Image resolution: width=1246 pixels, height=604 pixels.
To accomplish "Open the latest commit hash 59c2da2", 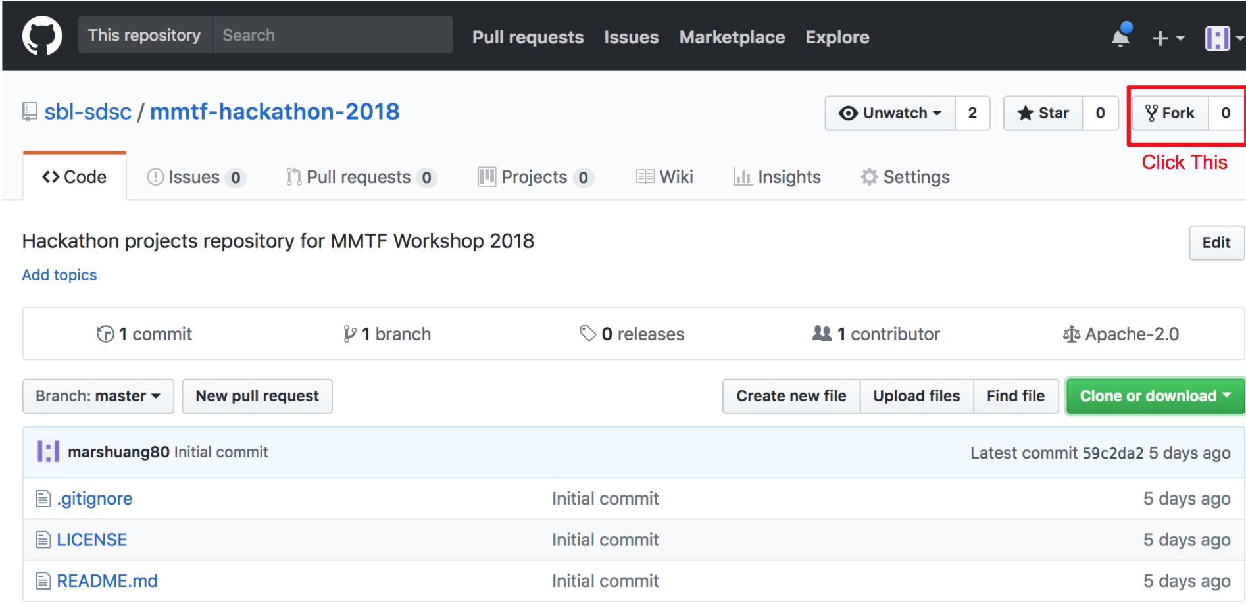I will pos(1113,453).
